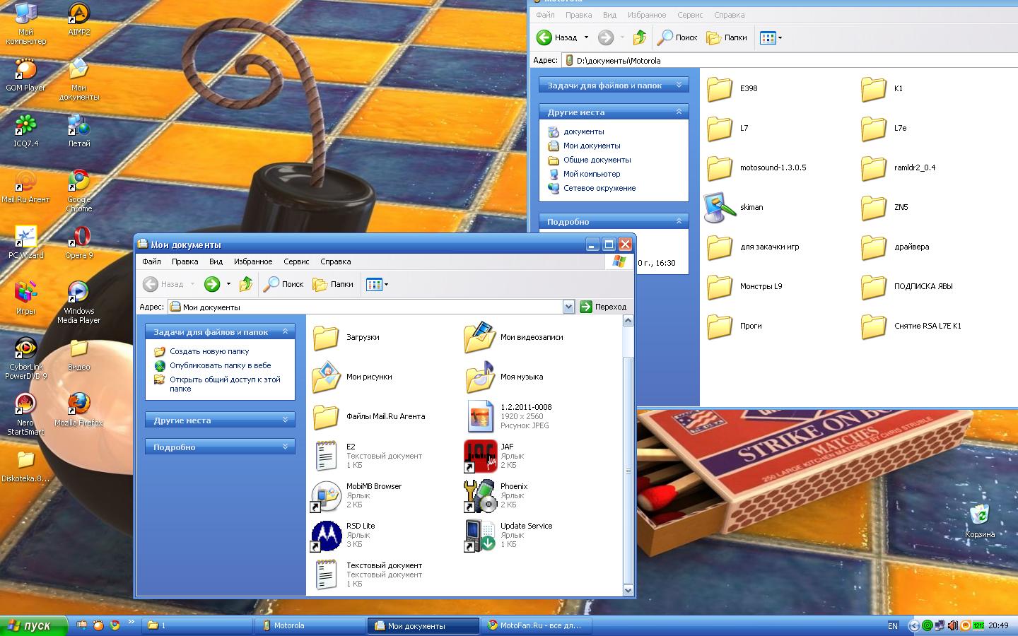
Task: Open the Правка menu in Мои документы
Action: pos(185,261)
